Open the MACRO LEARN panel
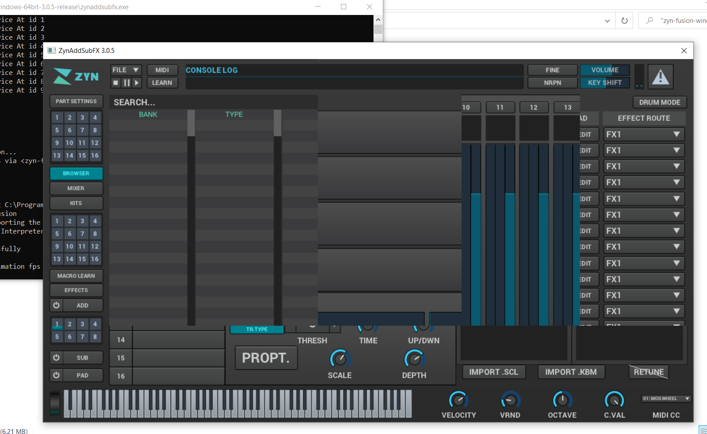Screen dimensions: 707x434 [x=76, y=276]
